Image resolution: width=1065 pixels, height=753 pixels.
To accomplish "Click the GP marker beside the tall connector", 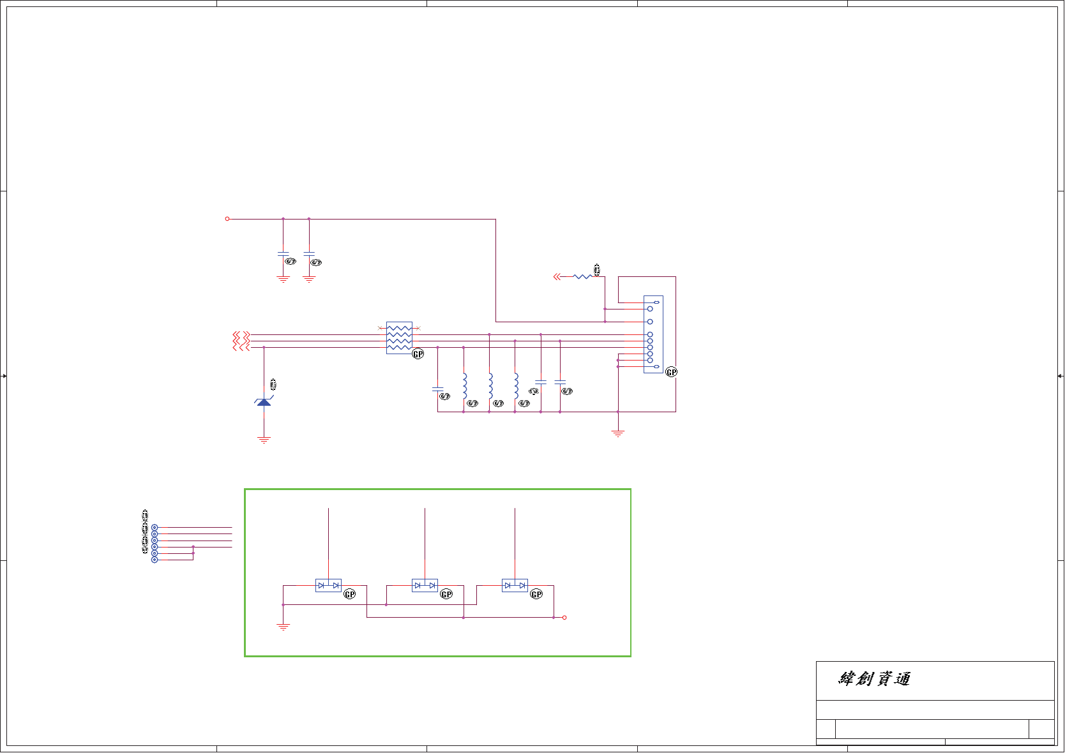I will pos(671,372).
